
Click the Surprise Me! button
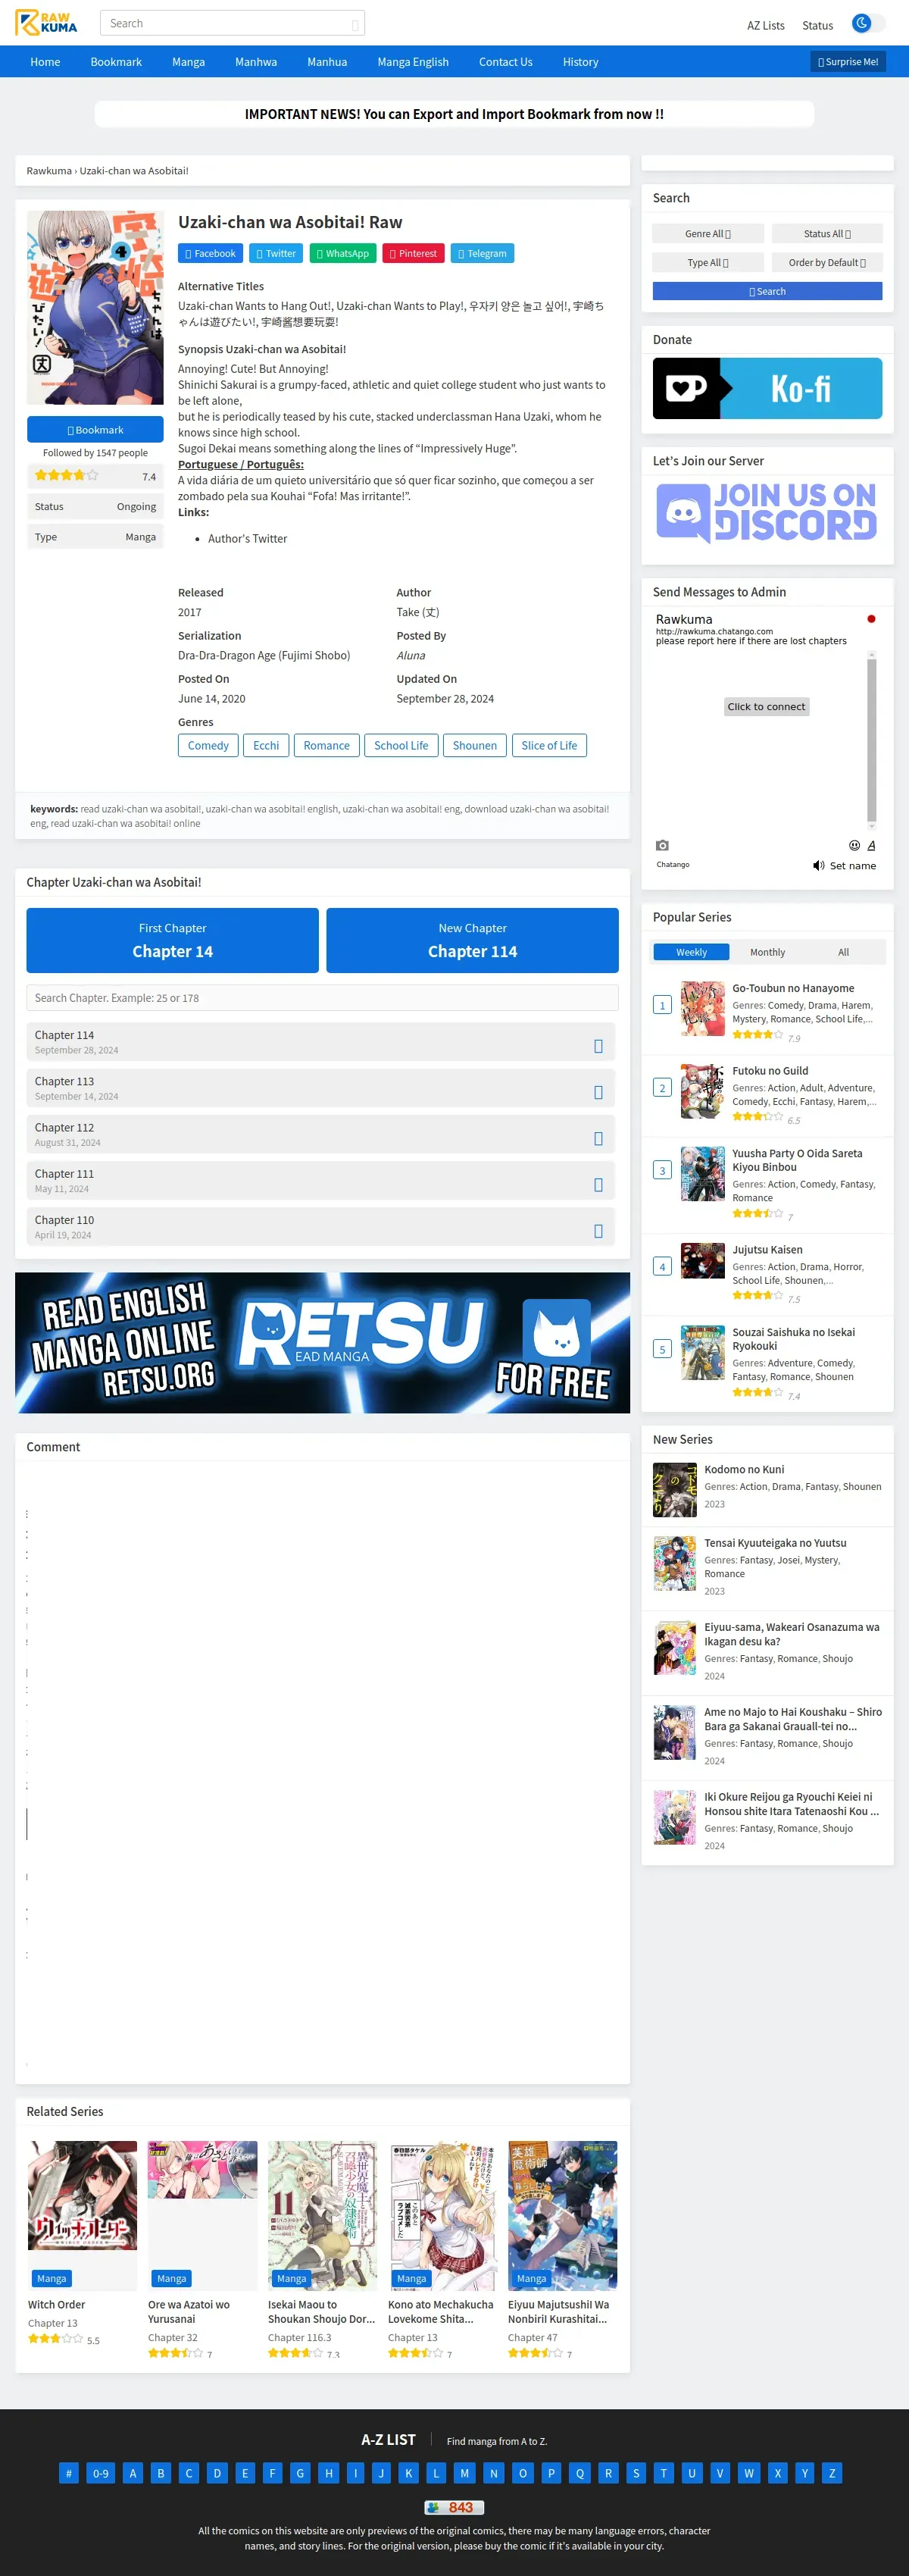(x=848, y=62)
